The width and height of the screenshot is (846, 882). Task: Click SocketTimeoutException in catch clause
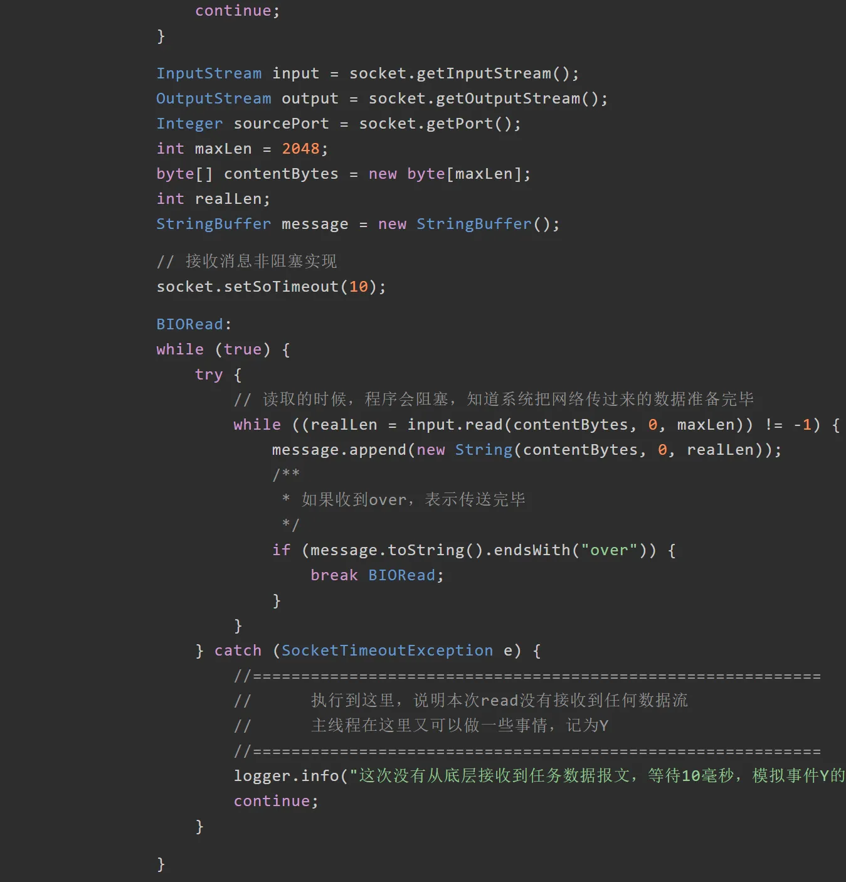tap(387, 651)
